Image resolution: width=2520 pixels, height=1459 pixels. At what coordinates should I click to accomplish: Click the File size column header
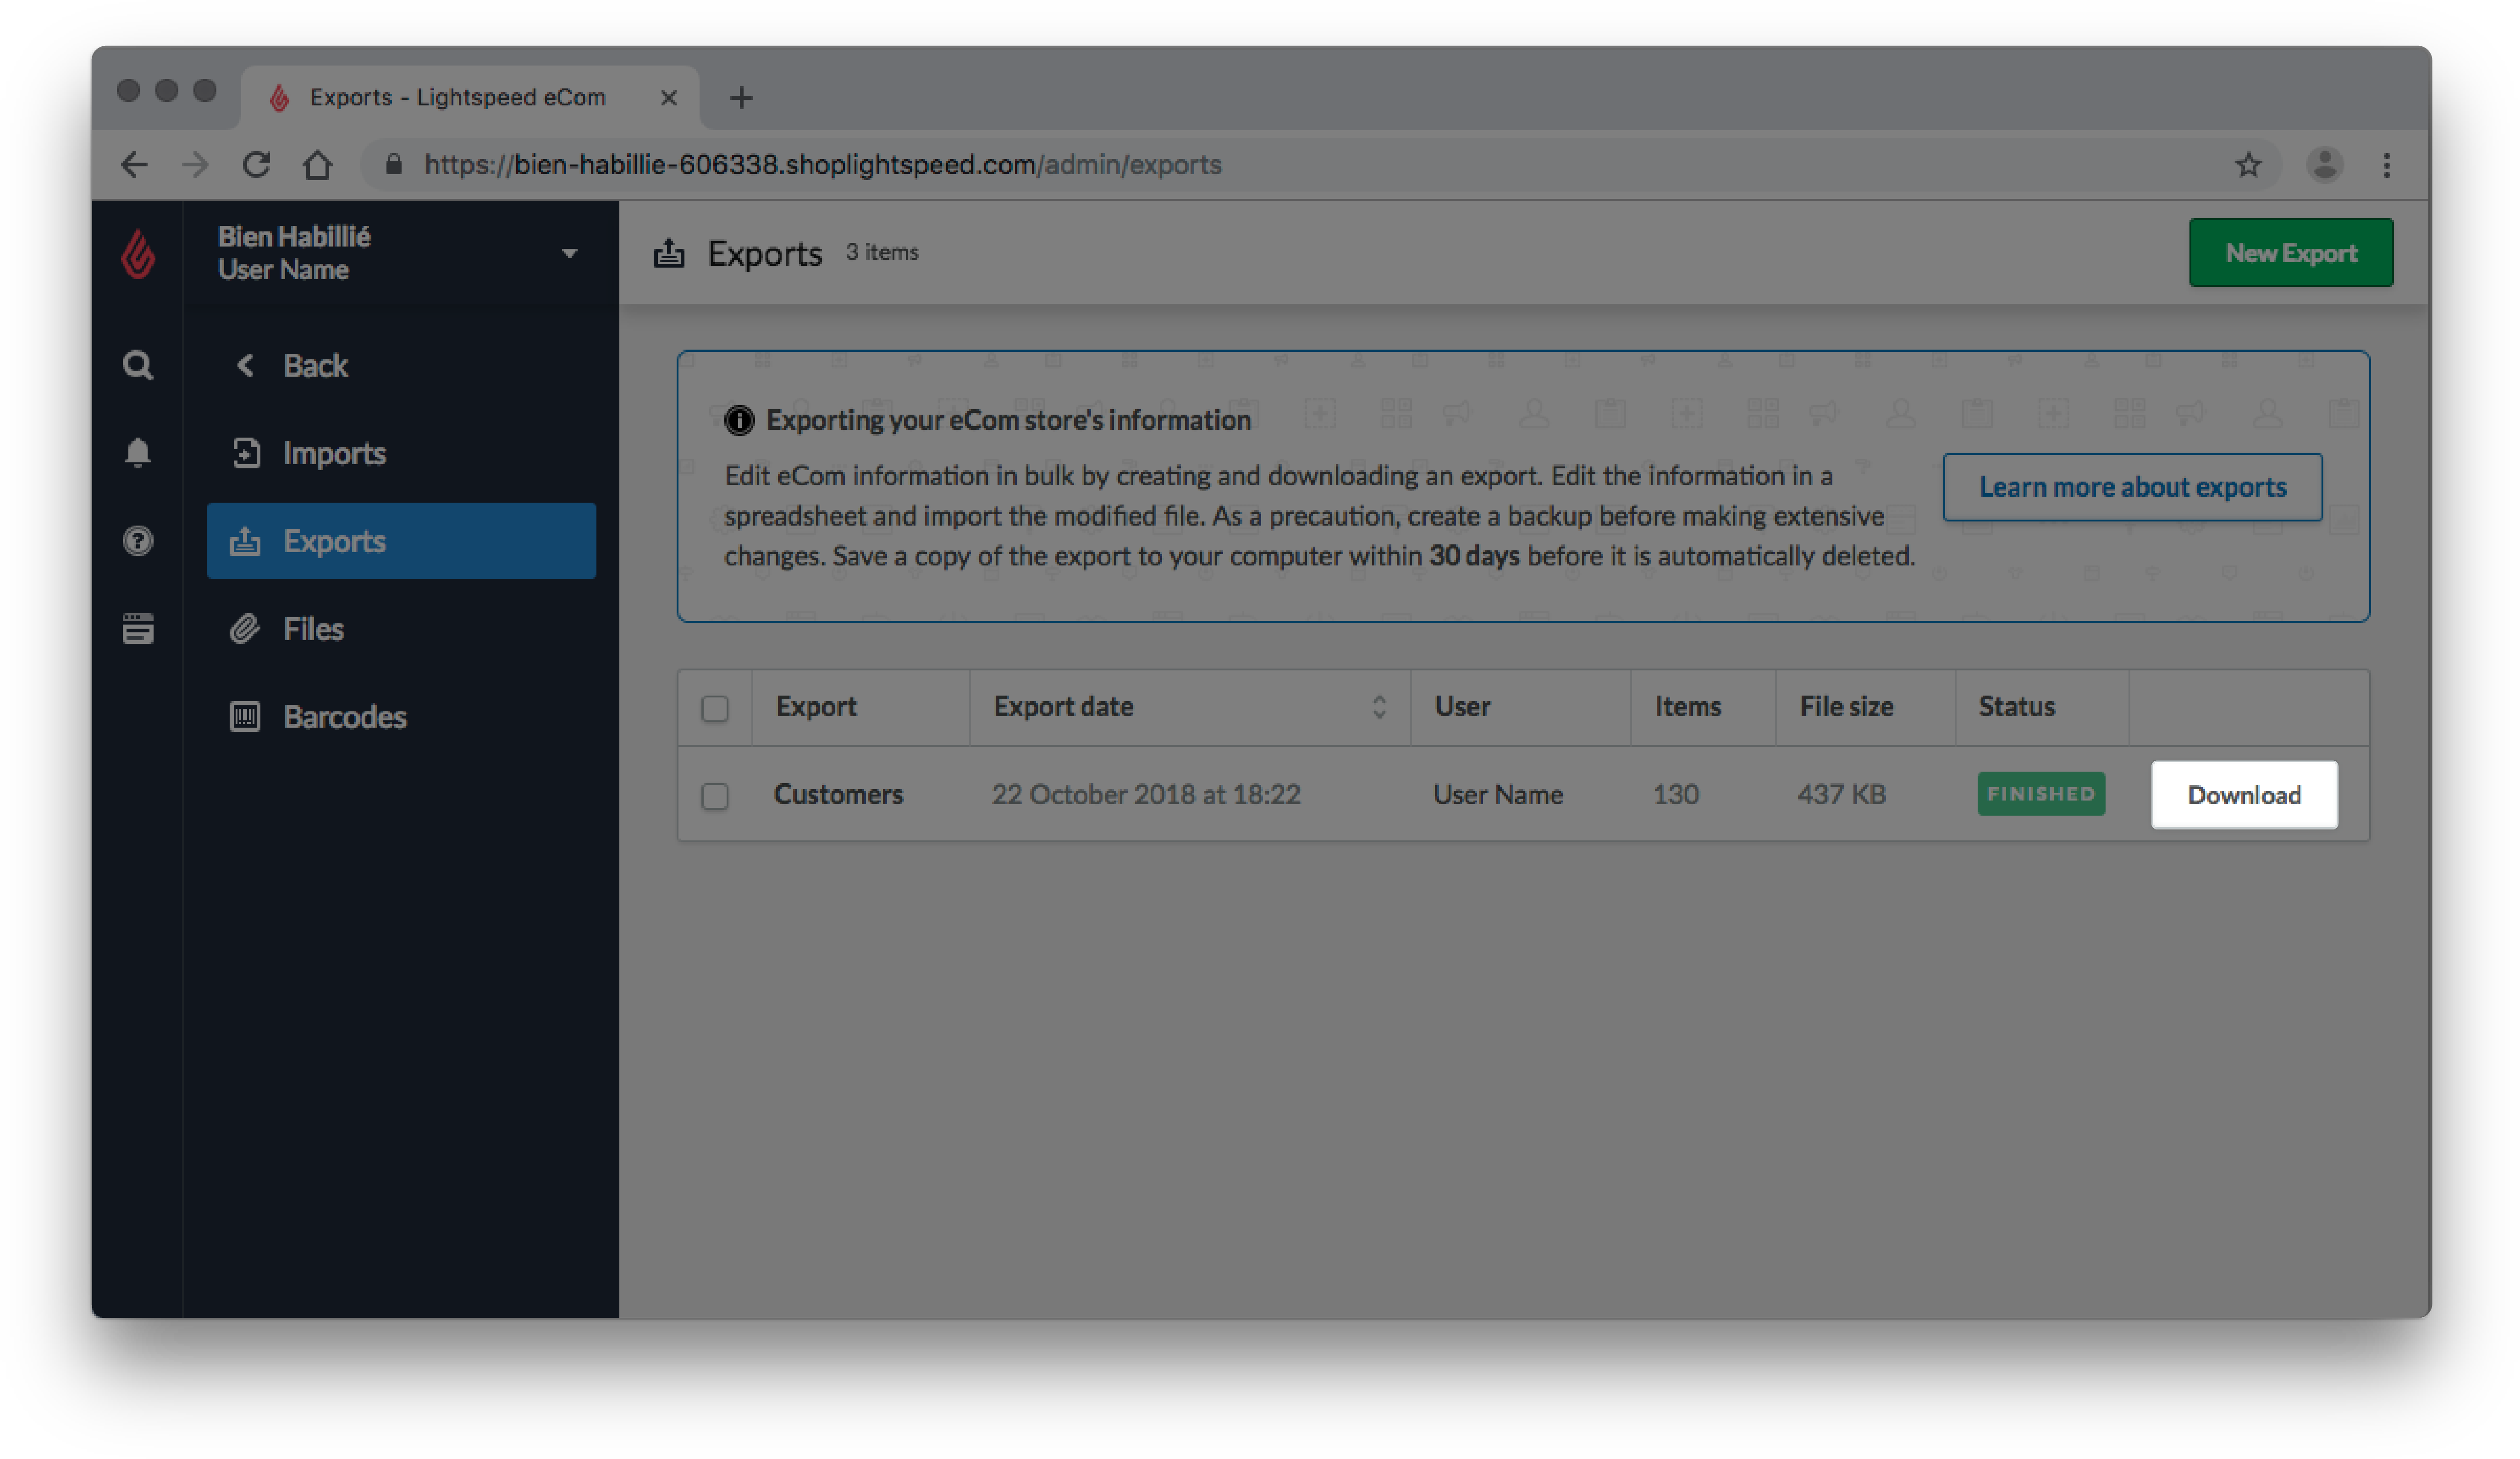1846,707
